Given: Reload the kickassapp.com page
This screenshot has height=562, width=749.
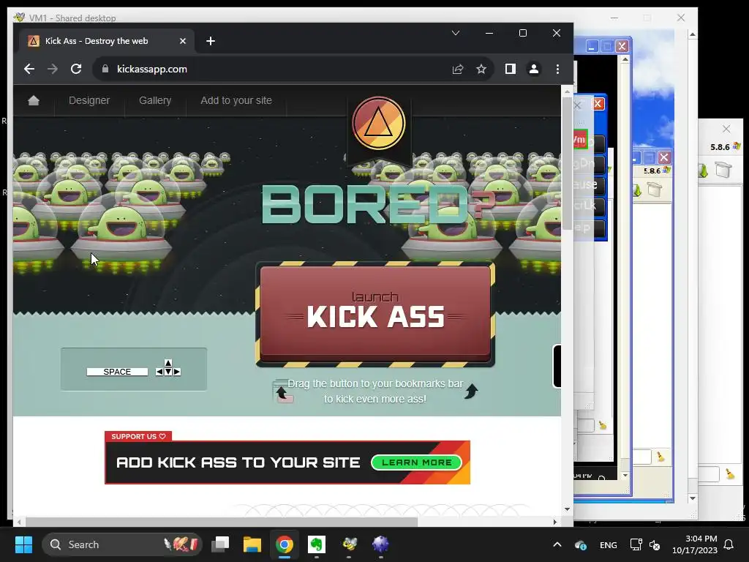Looking at the screenshot, I should tap(76, 69).
